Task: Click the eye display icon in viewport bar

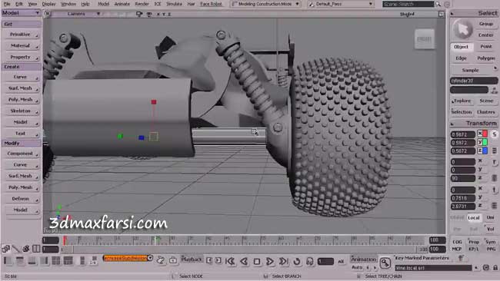Action: pos(149,14)
